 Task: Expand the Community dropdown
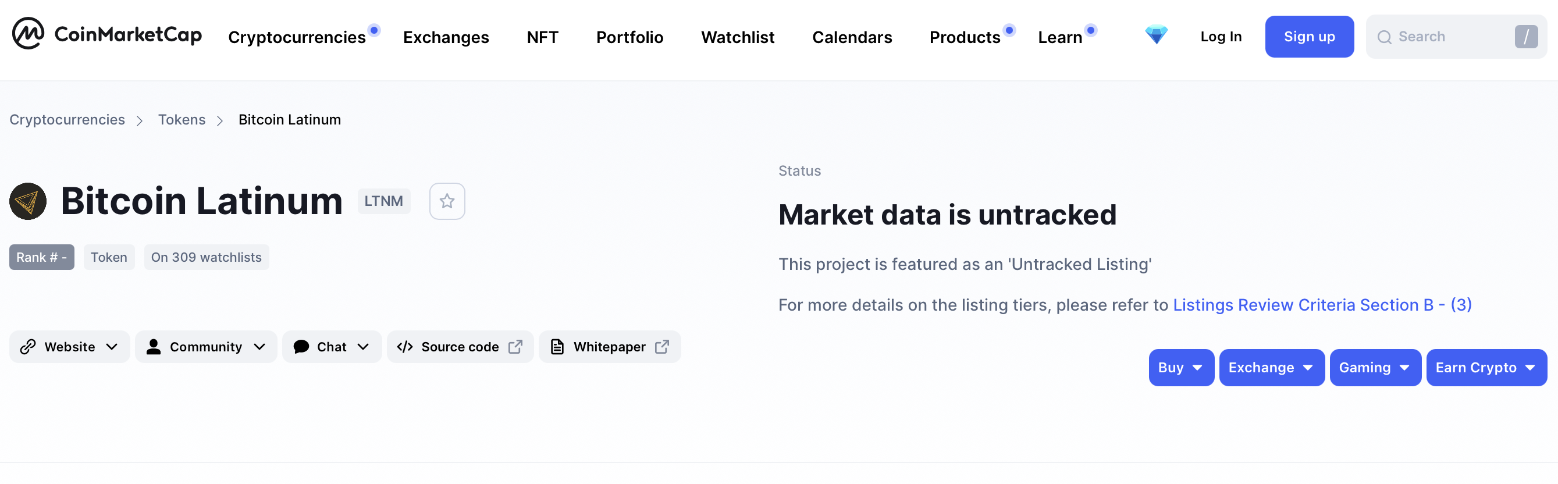pos(205,347)
